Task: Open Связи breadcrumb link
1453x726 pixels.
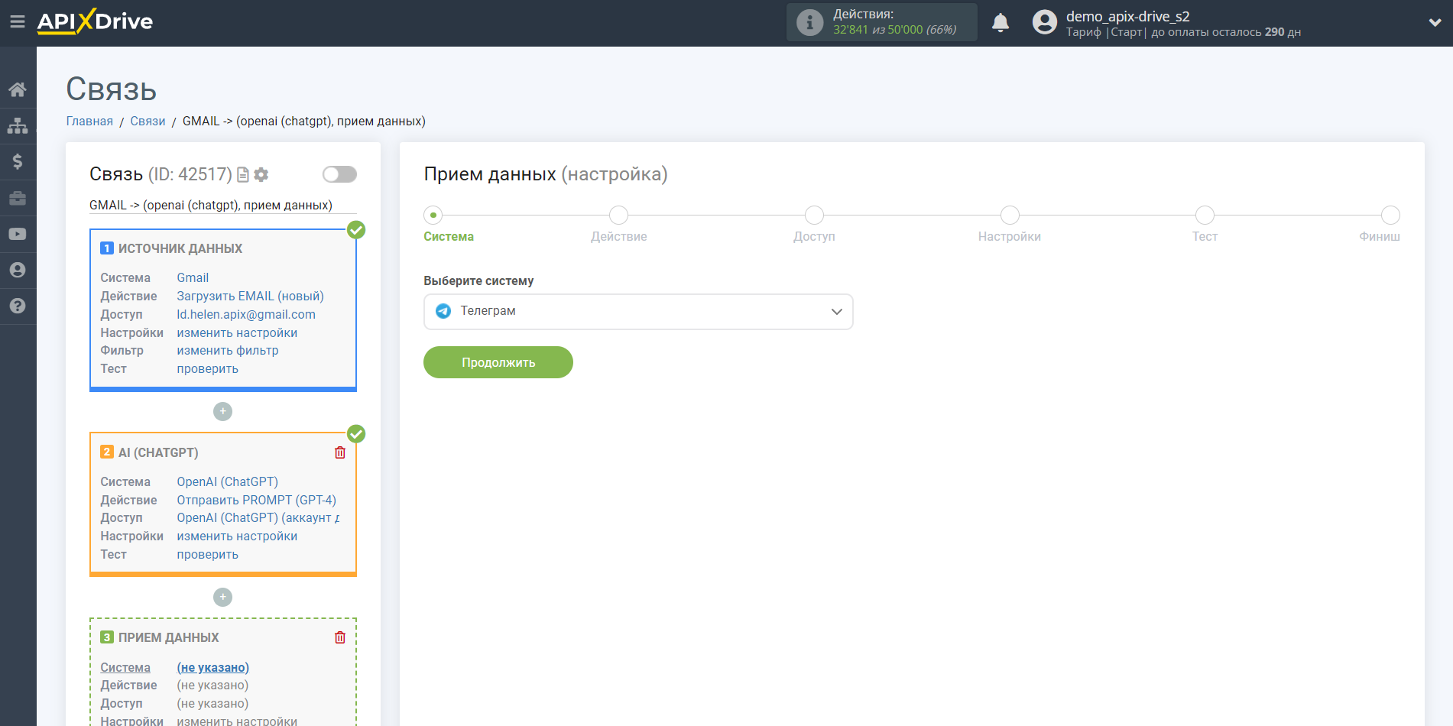Action: coord(148,122)
